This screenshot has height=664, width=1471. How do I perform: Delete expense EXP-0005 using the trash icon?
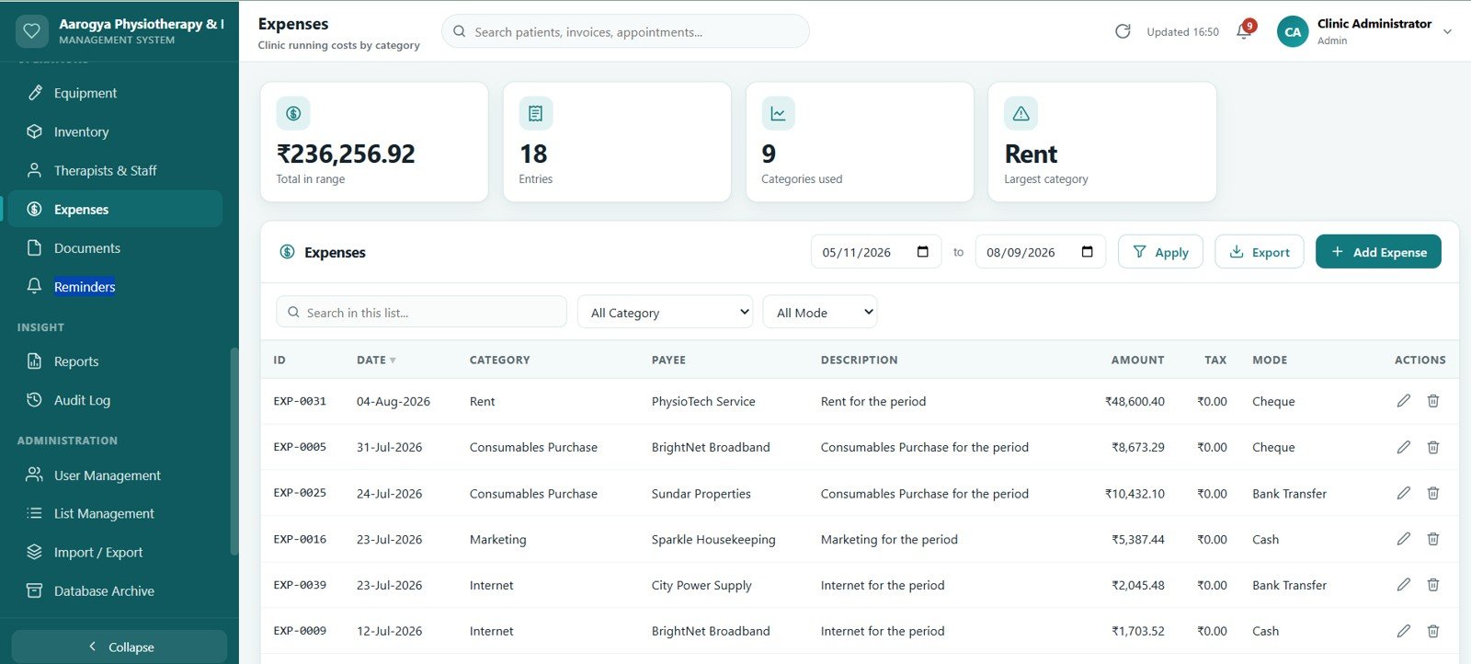tap(1433, 447)
